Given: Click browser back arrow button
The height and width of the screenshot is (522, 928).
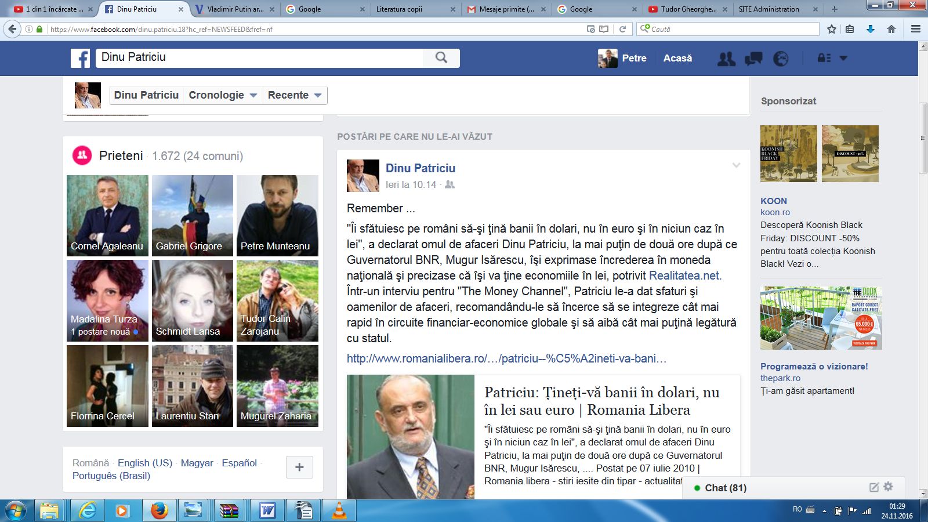Looking at the screenshot, I should (x=12, y=29).
